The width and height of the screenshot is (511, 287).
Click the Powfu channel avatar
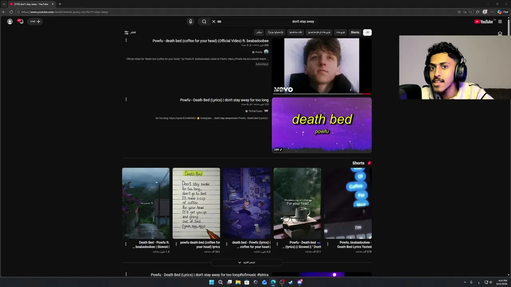click(266, 52)
